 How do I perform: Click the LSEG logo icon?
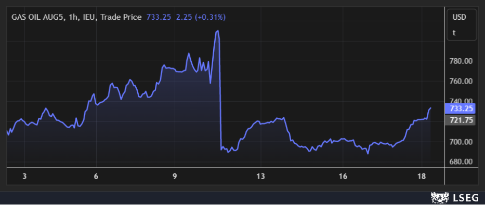click(x=440, y=197)
